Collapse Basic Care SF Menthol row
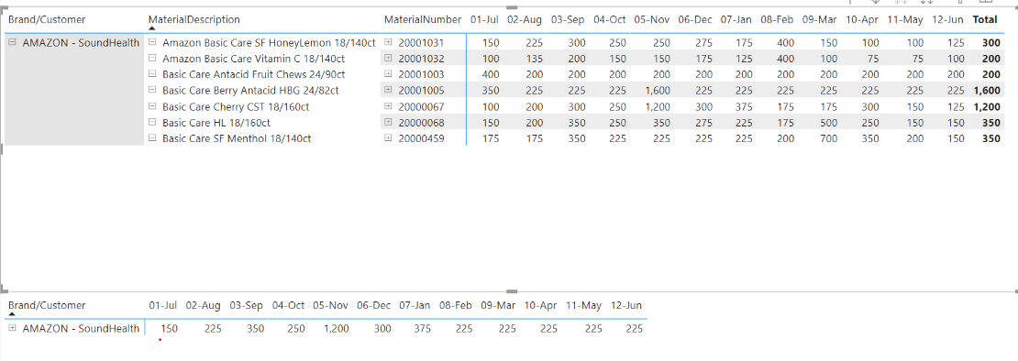 coord(152,137)
